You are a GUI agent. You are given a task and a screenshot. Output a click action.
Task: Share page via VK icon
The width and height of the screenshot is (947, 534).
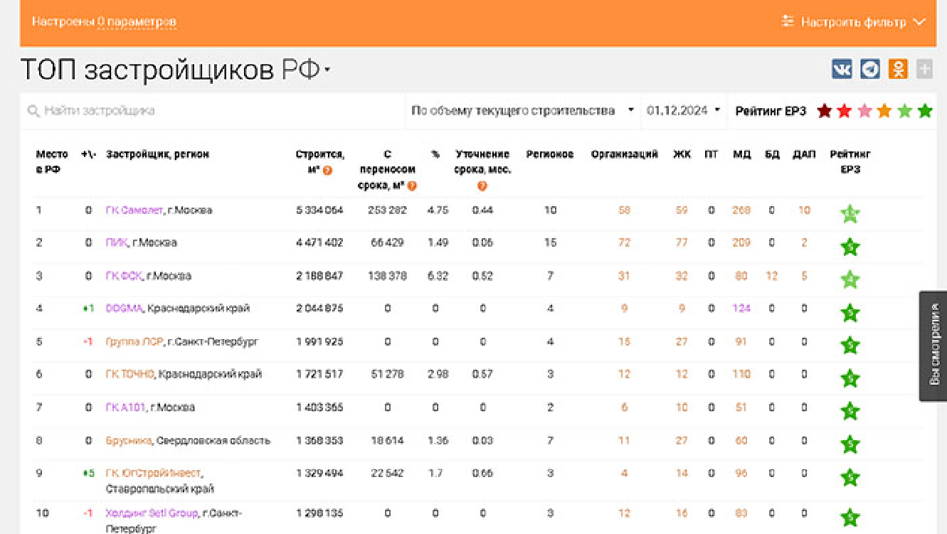tap(842, 69)
